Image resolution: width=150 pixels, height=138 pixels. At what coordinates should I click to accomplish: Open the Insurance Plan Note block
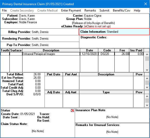(112, 116)
